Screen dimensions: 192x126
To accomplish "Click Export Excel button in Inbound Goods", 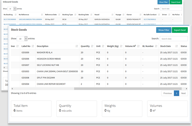I will pos(176,2).
